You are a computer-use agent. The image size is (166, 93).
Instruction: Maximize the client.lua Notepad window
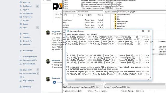pyautogui.click(x=143, y=31)
